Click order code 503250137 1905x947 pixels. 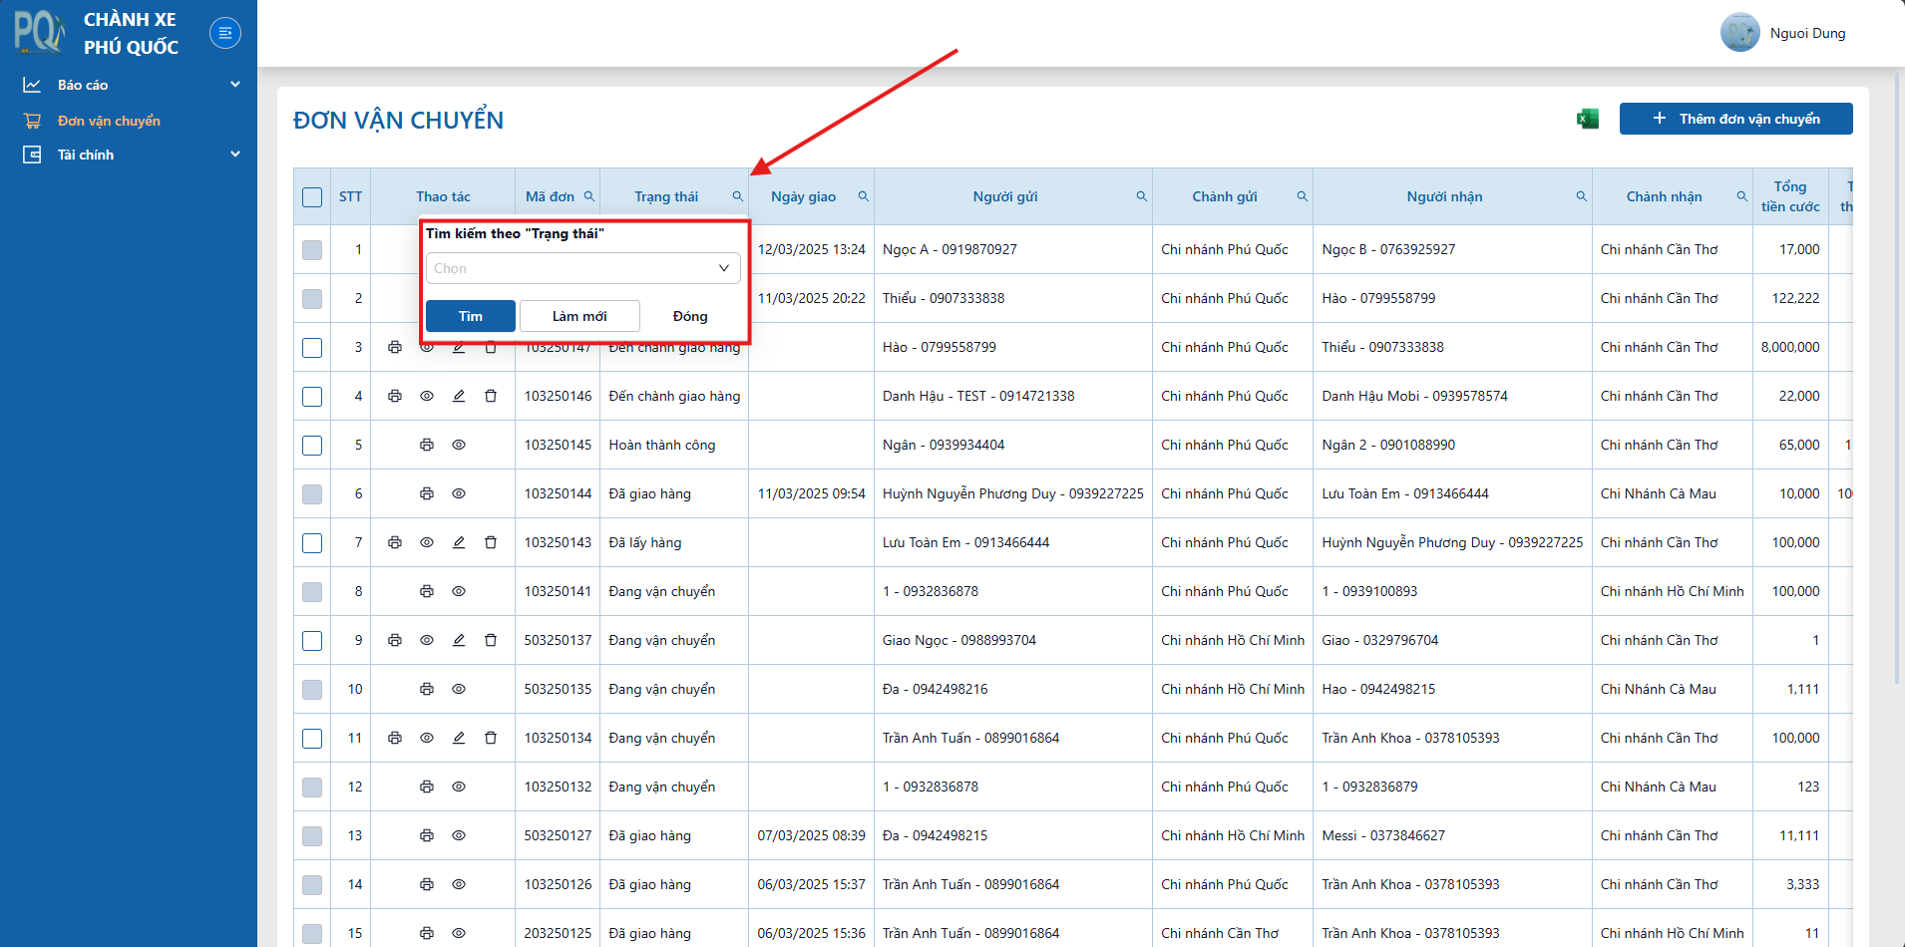559,640
